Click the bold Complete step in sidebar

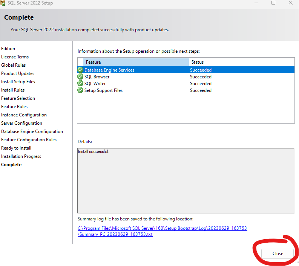(11, 165)
